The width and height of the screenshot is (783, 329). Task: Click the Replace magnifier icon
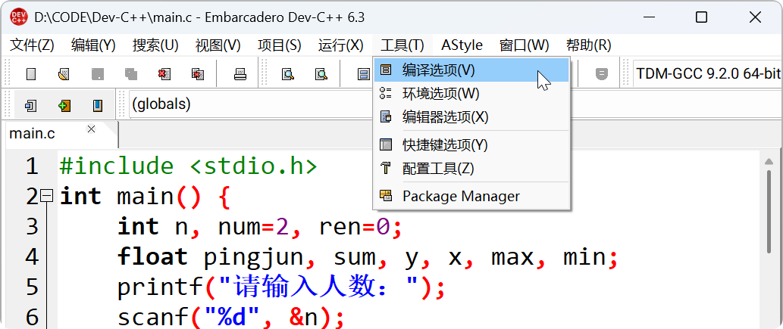[x=321, y=74]
